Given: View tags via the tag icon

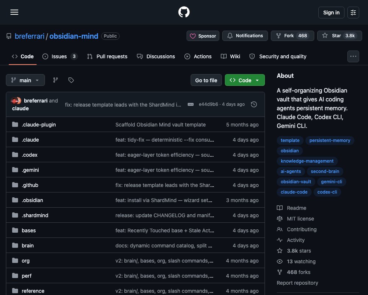Looking at the screenshot, I should pos(71,80).
